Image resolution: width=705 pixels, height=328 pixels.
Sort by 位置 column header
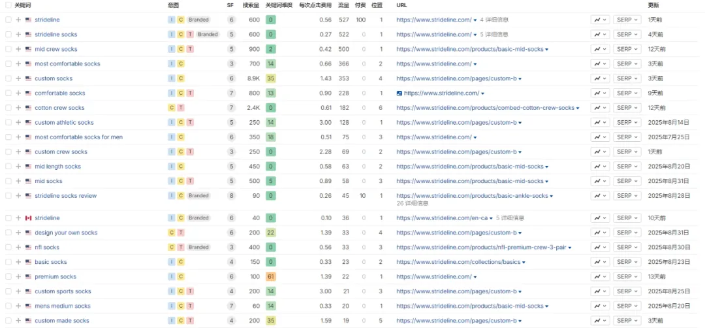tap(377, 5)
